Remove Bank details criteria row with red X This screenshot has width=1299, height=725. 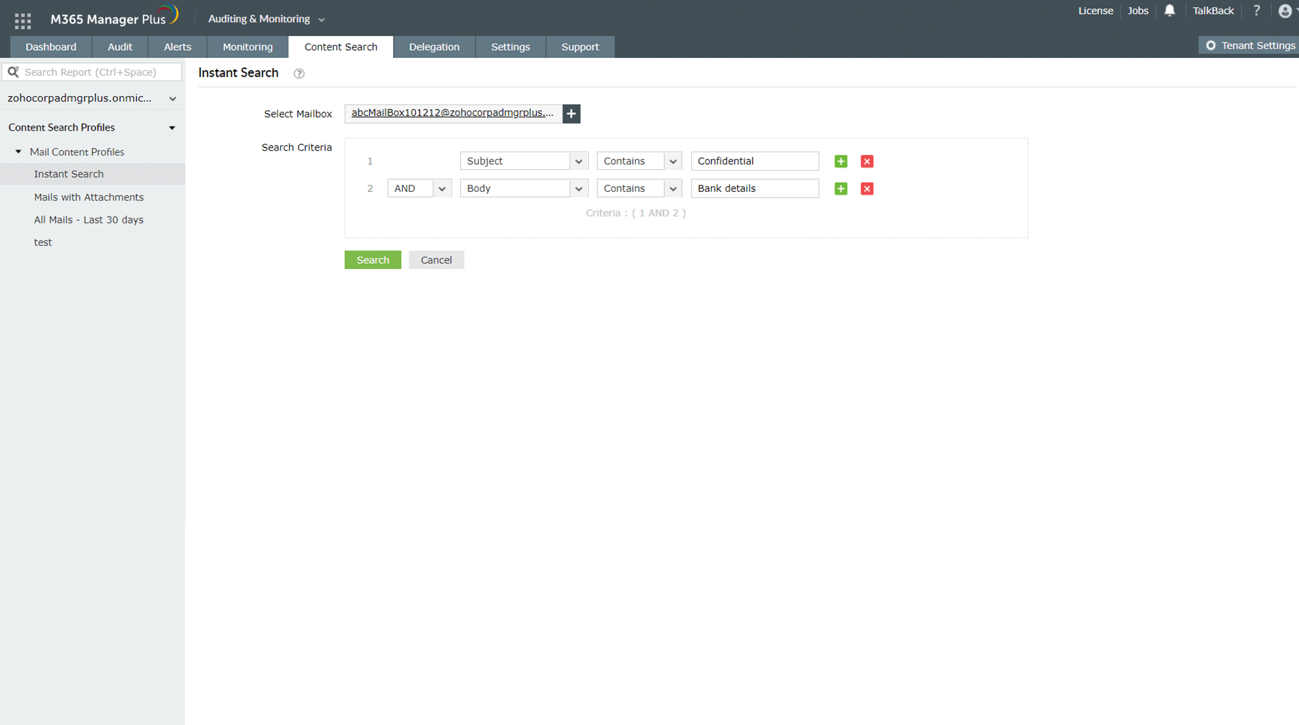[x=867, y=189]
